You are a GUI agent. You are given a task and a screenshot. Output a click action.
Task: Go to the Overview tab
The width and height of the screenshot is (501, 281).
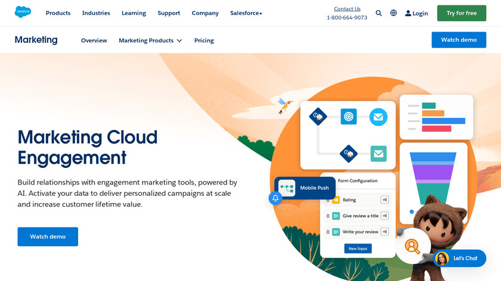(x=94, y=40)
